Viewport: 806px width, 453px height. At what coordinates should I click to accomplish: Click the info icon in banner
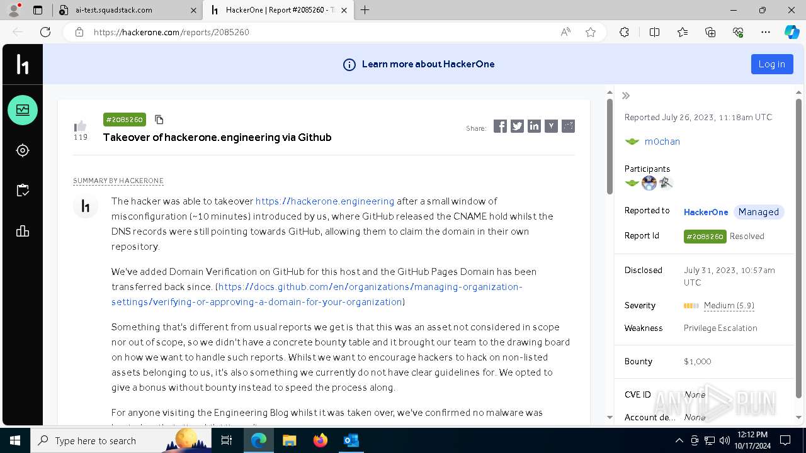pos(349,64)
